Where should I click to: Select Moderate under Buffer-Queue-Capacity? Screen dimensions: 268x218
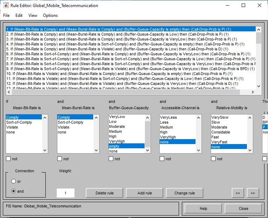point(127,126)
